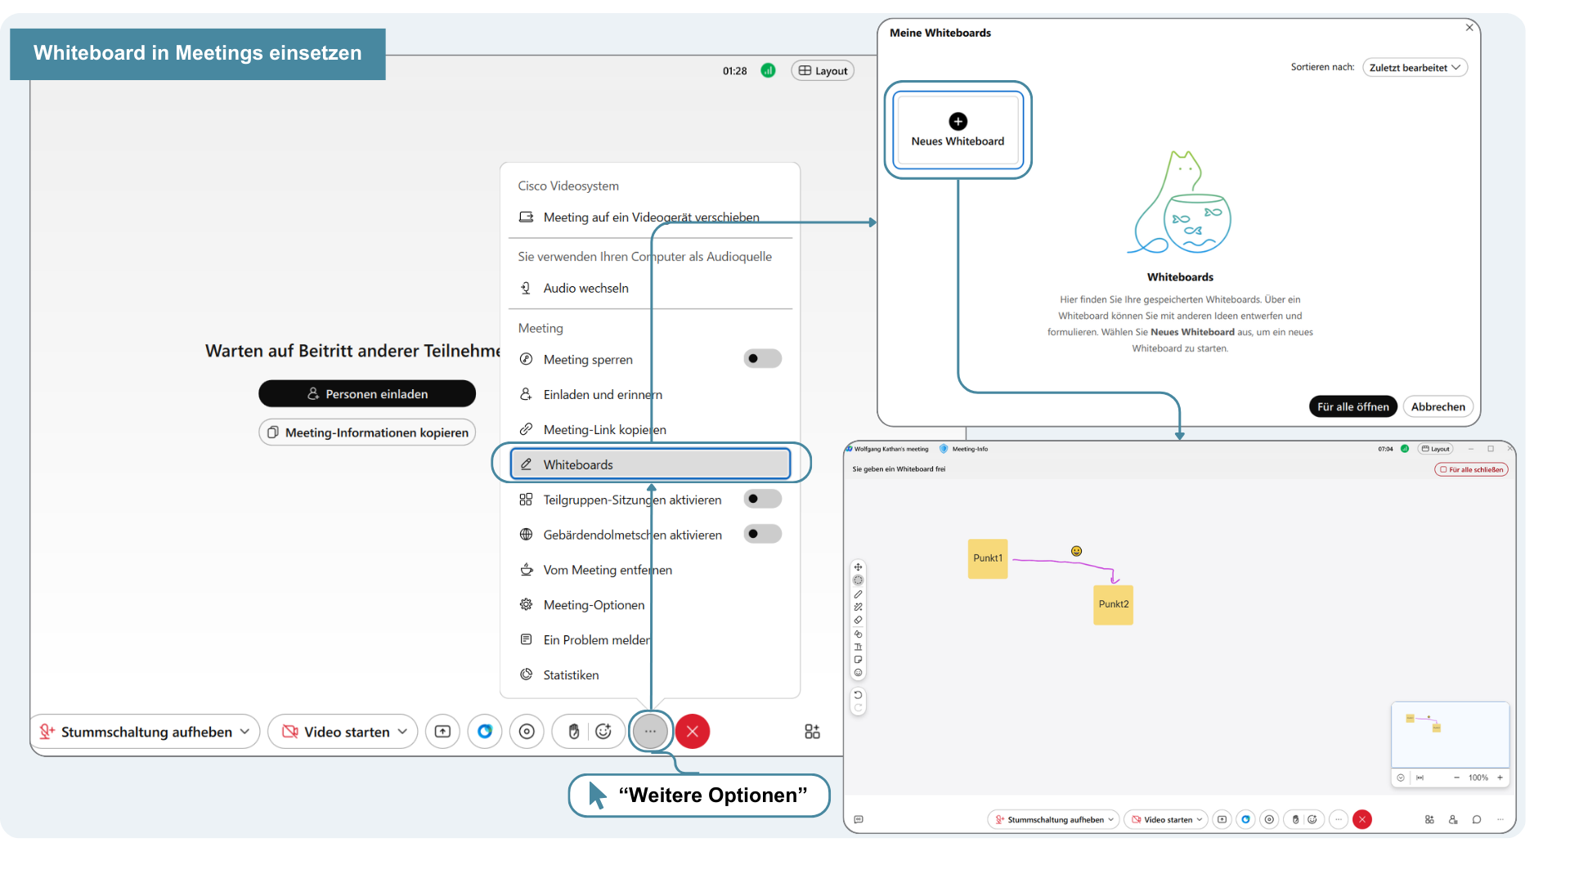This screenshot has width=1570, height=883.
Task: Select the lasso selection tool in whiteboard toolbar
Action: (x=858, y=580)
